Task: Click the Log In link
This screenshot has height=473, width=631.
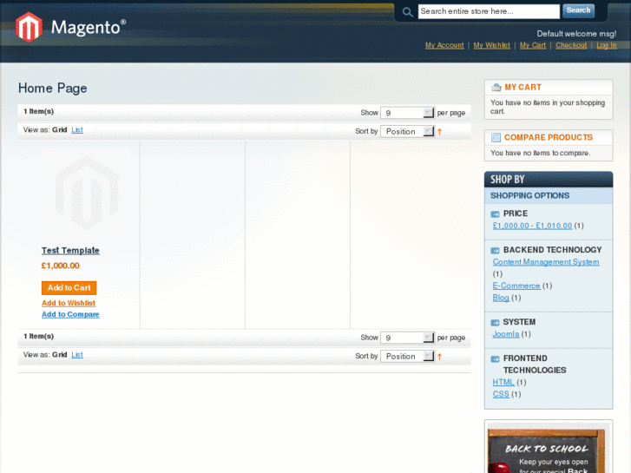Action: pos(606,45)
